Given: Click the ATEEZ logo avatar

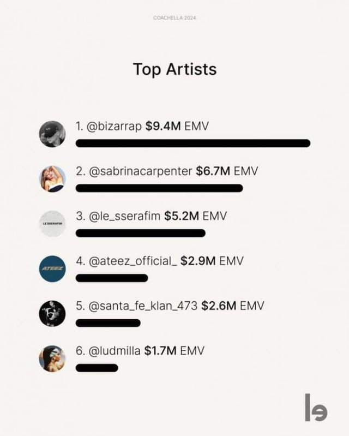Looking at the screenshot, I should coord(52,268).
